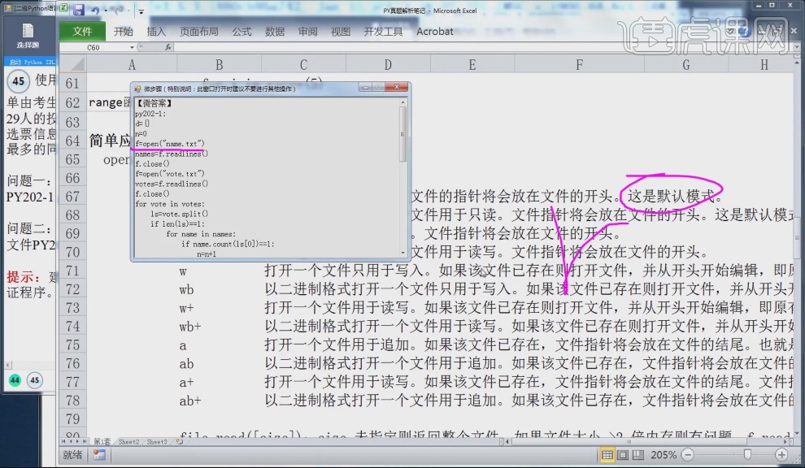Click the horizontal scrollbar of the Excel sheet

(x=648, y=441)
